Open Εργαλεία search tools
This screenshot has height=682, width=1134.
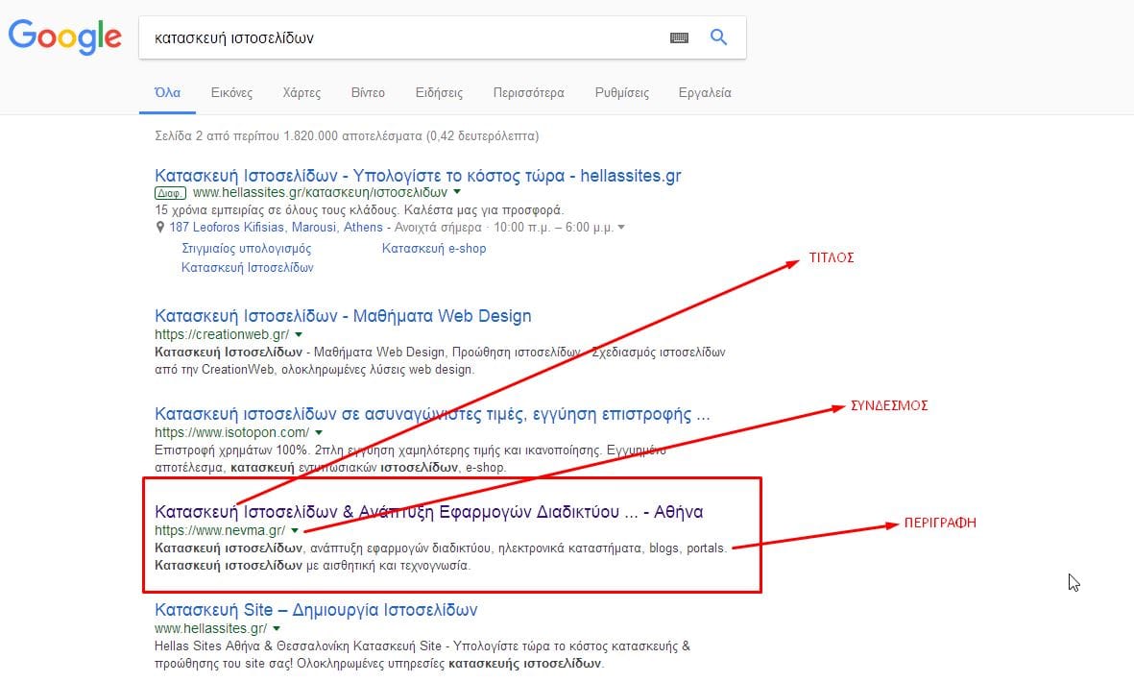pos(705,92)
